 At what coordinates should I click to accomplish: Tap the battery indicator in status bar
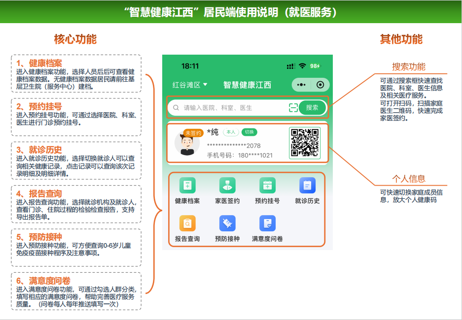point(315,66)
